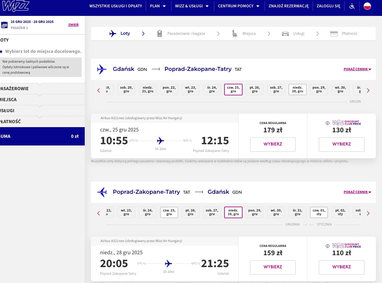Open the accessibility wheelchair icon
382x283 pixels.
(352, 6)
